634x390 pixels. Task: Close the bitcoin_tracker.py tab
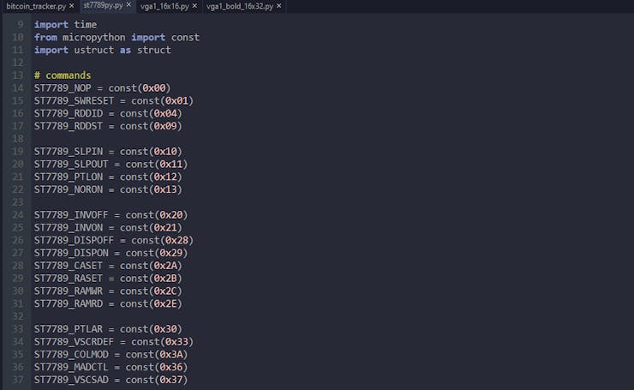click(x=72, y=6)
